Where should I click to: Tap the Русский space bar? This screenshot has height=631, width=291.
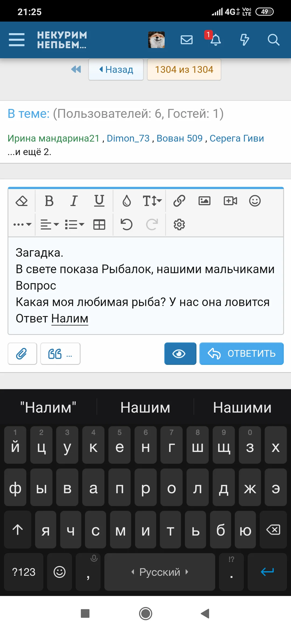(160, 572)
